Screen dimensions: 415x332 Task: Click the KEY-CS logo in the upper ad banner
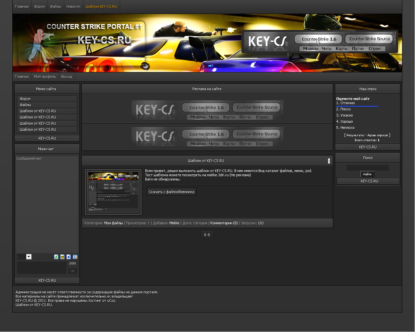coord(155,110)
